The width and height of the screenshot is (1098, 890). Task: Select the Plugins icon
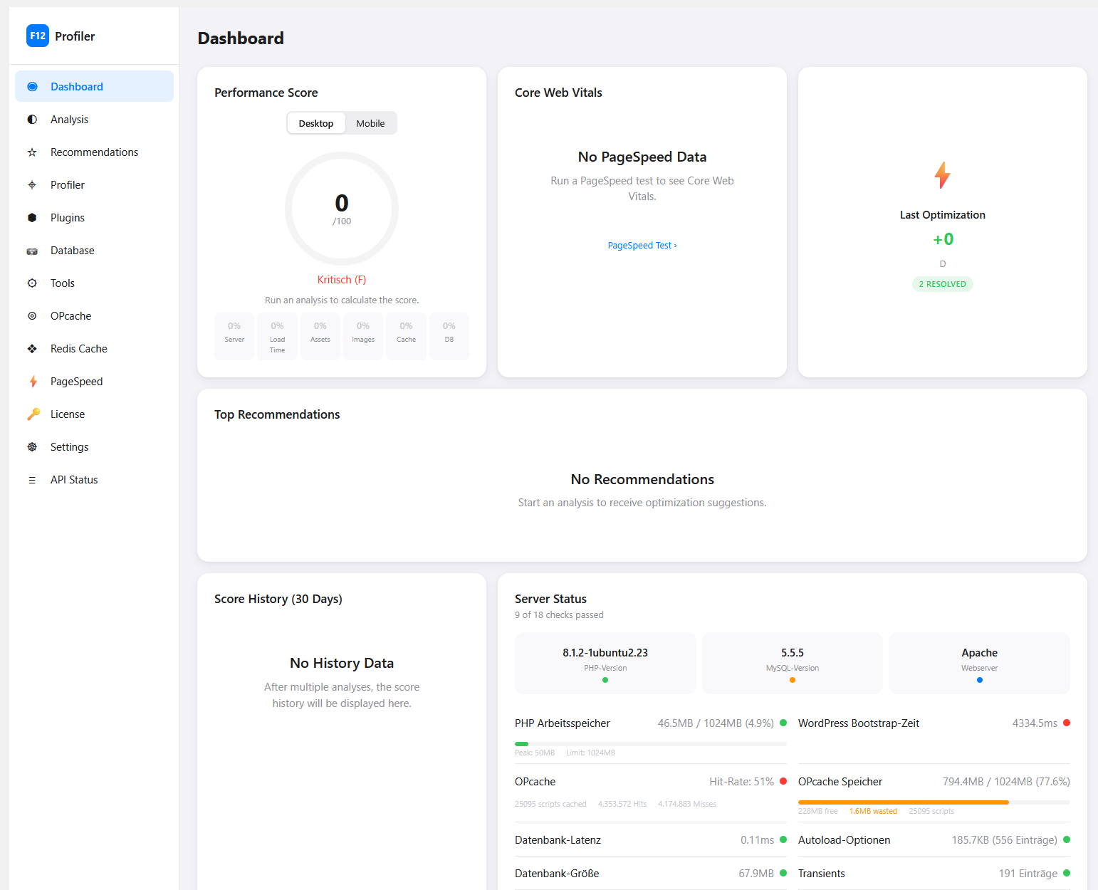point(32,217)
